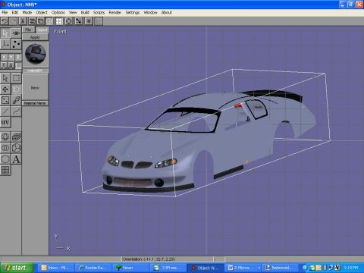Image resolution: width=364 pixels, height=273 pixels.
Task: Click the Front viewport label
Action: 61,32
